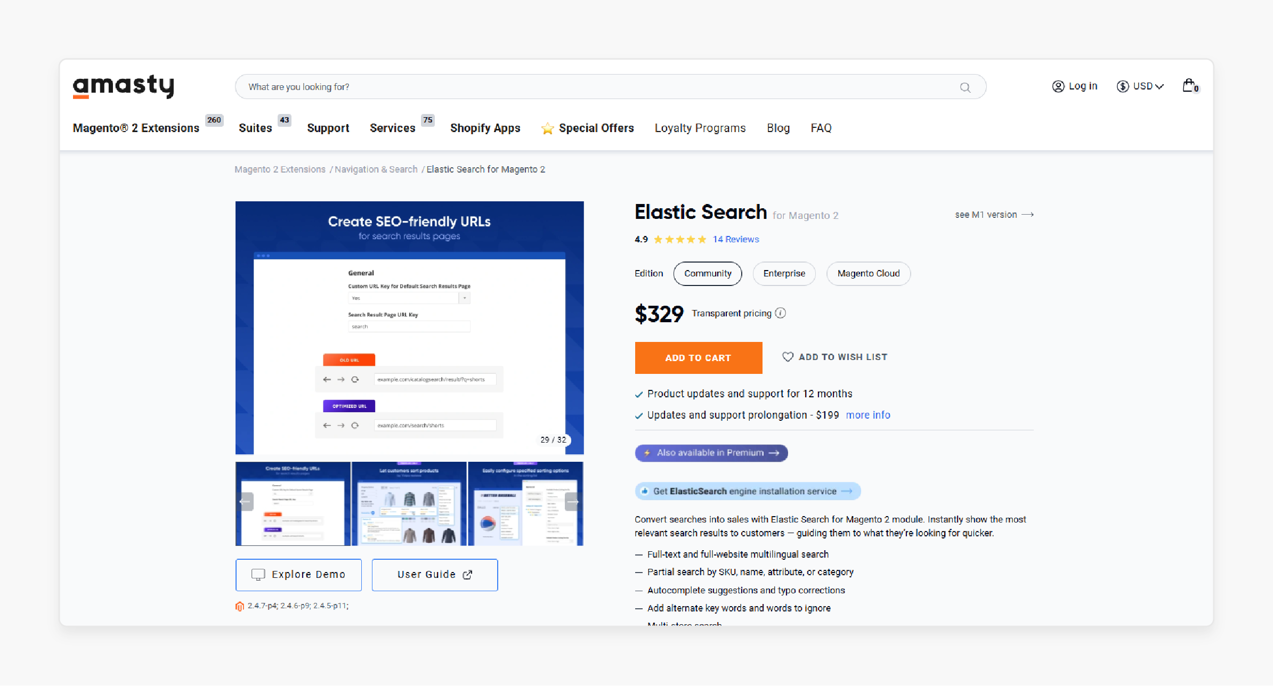Open the User Guide
The image size is (1273, 686).
pyautogui.click(x=435, y=575)
